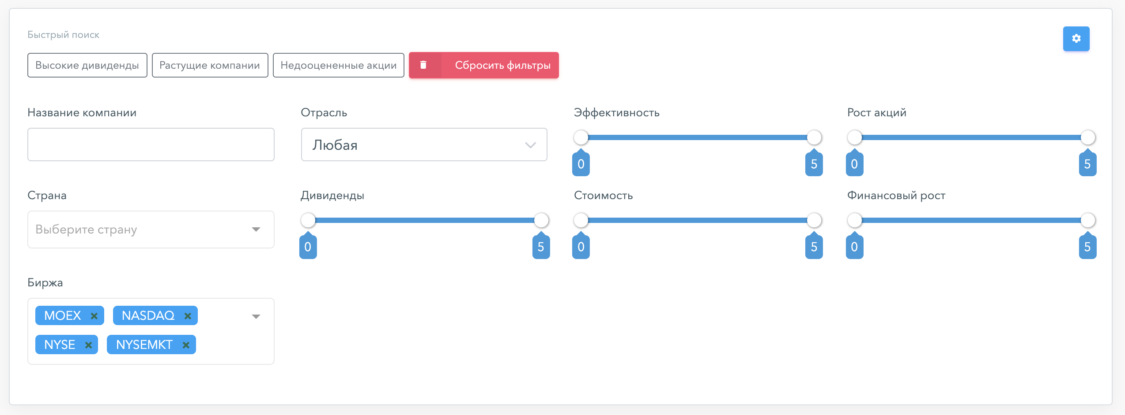Viewport: 1125px width, 415px height.
Task: Open the Отрасль dropdown showing Любая
Action: pyautogui.click(x=424, y=145)
